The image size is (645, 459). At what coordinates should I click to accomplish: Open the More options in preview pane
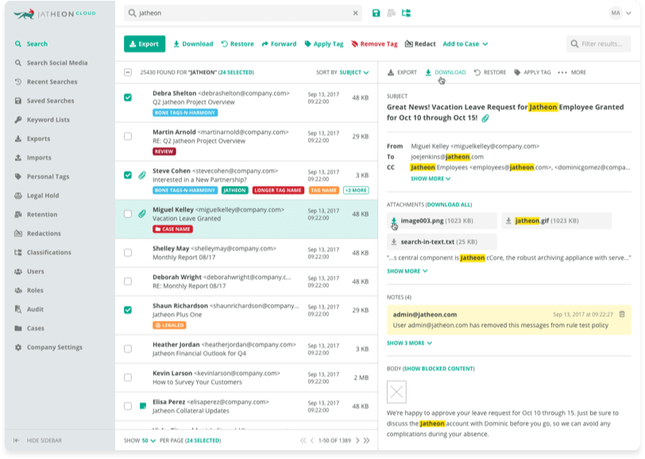[572, 72]
